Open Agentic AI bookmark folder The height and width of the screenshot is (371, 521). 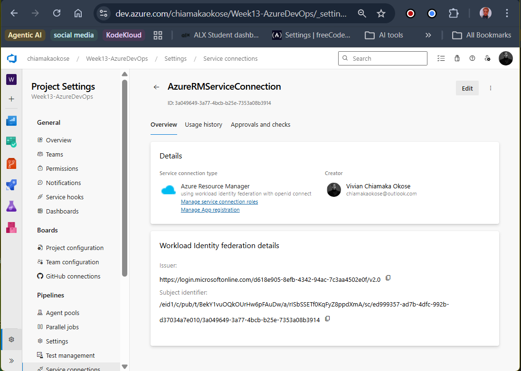(25, 35)
